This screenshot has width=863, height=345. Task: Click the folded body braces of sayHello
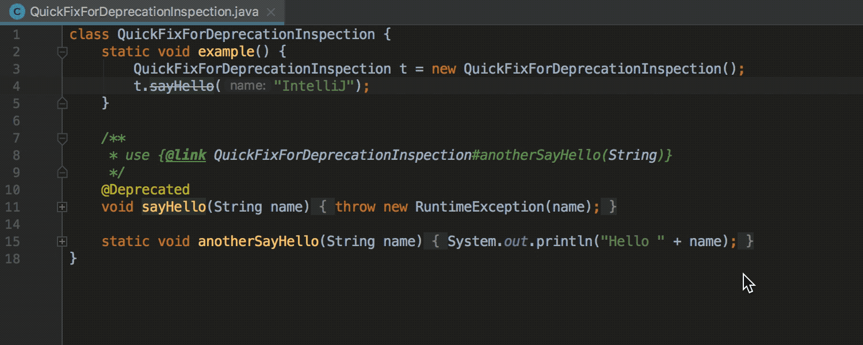pyautogui.click(x=464, y=207)
